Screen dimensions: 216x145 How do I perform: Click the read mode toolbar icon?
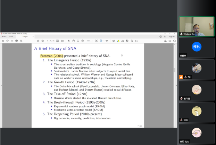107,41
